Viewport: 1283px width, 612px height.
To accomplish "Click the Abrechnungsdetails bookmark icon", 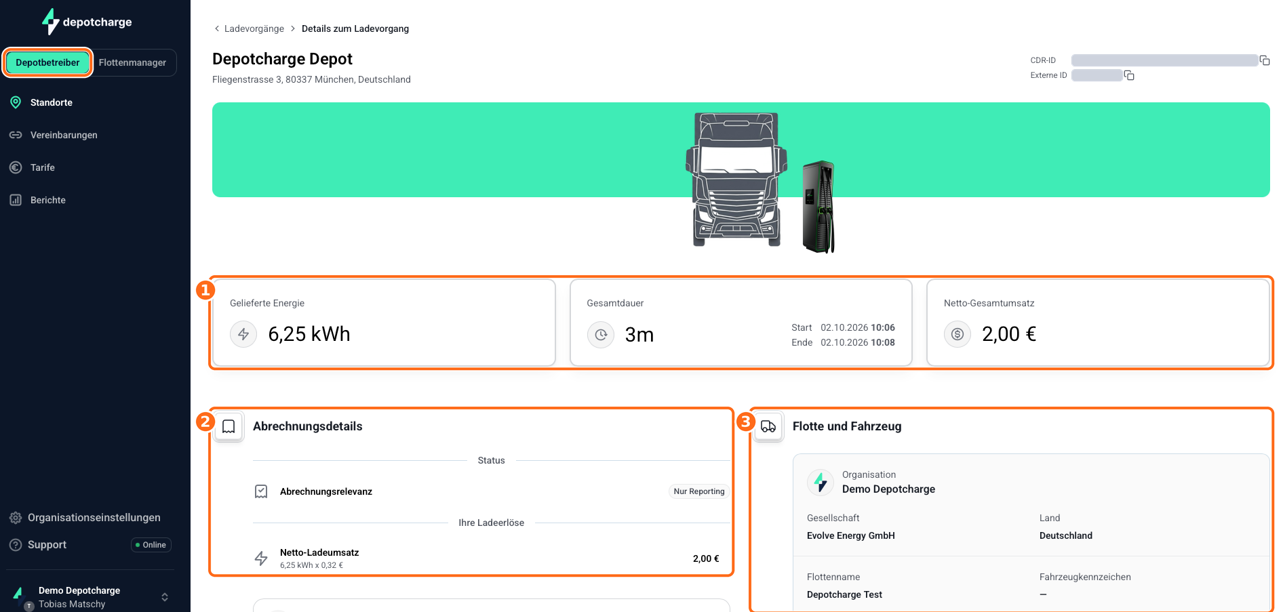I will click(229, 426).
